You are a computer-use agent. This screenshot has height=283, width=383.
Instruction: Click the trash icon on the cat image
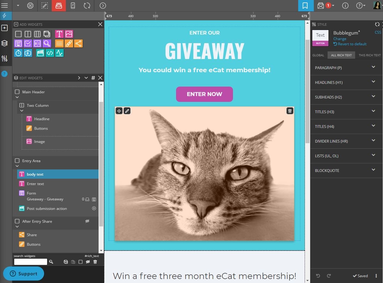tap(290, 111)
